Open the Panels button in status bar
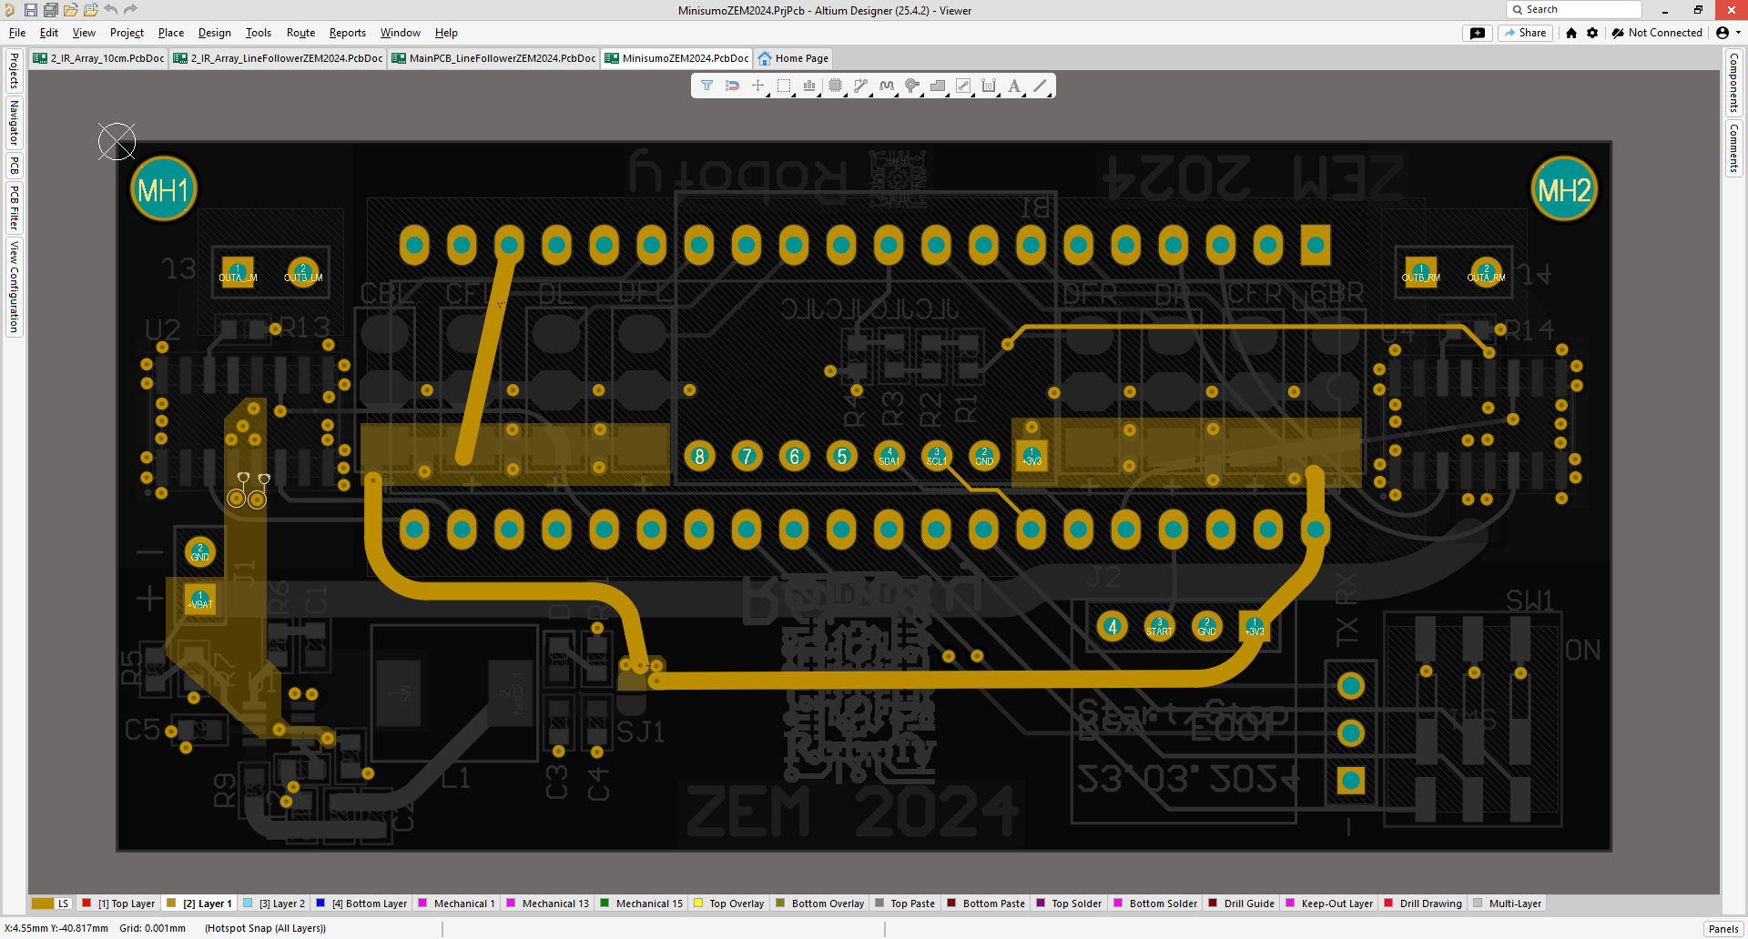This screenshot has width=1748, height=939. click(x=1723, y=929)
